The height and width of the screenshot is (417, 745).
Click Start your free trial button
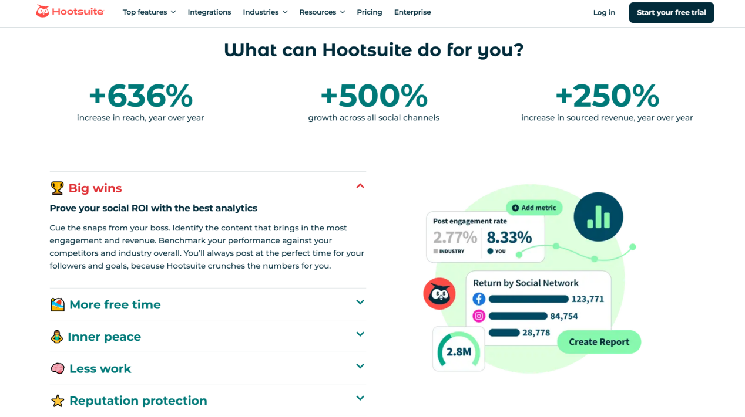pos(671,12)
